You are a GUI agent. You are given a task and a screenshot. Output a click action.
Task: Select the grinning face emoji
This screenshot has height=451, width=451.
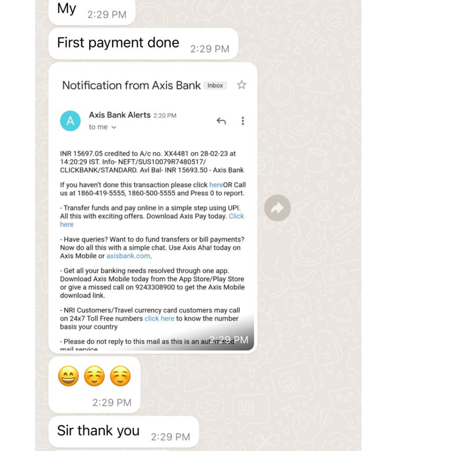pos(68,376)
